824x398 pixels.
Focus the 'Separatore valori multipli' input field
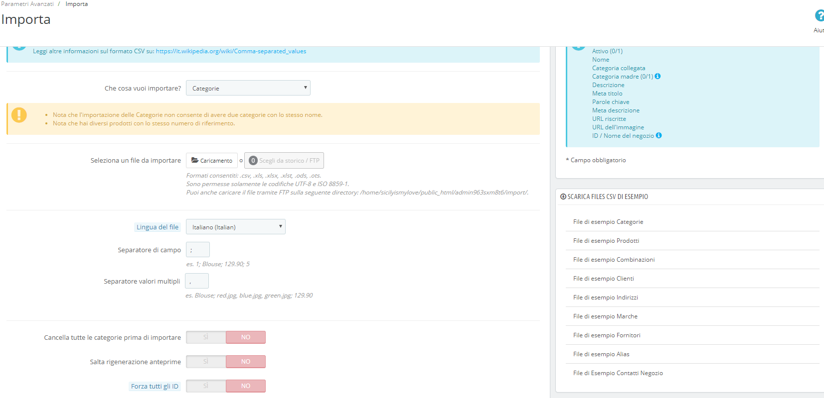(x=197, y=281)
